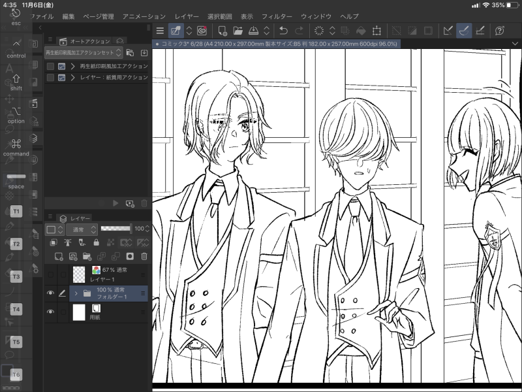Image resolution: width=522 pixels, height=392 pixels.
Task: Tap edge keyboard space key
Action: [16, 181]
